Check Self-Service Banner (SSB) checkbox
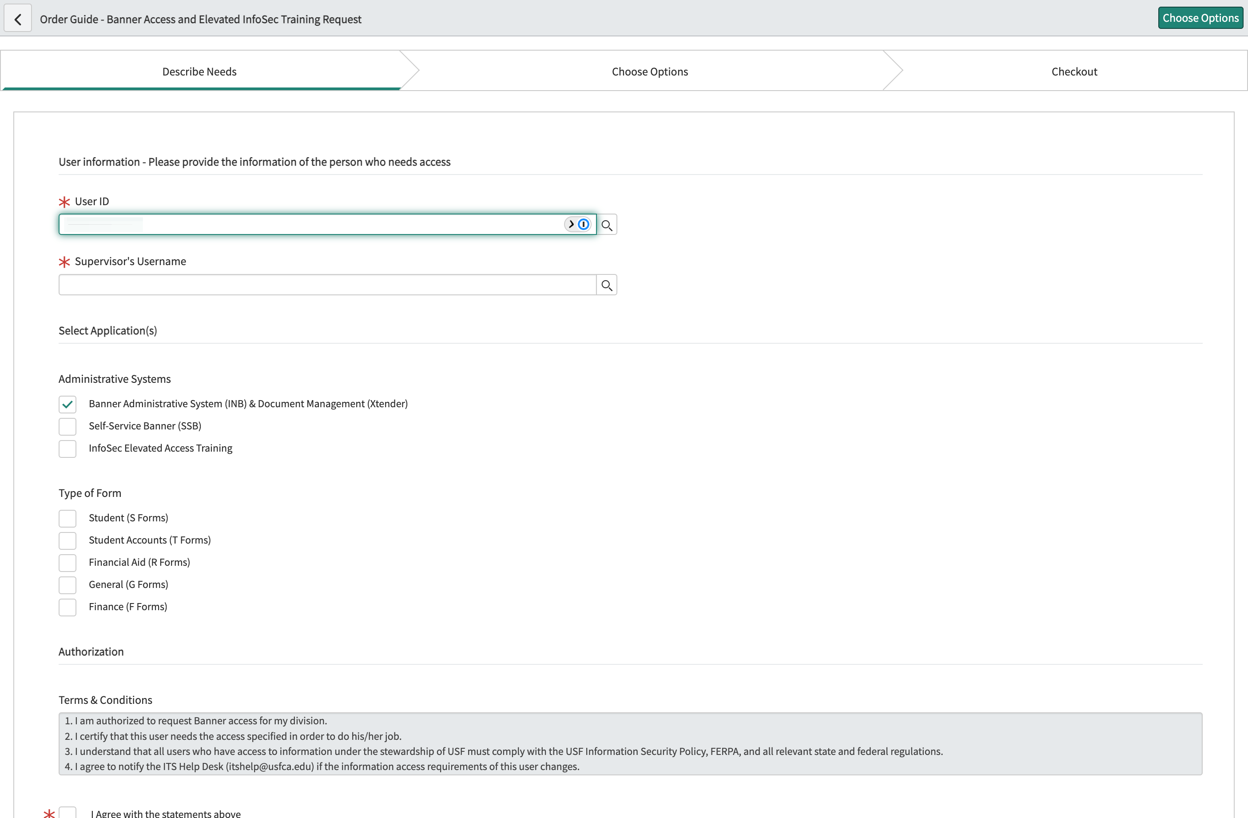 (67, 426)
